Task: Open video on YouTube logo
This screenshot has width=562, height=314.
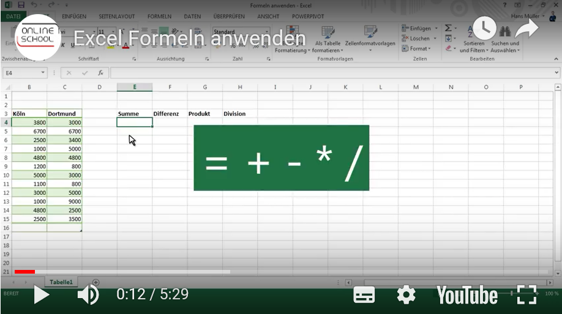Action: pos(467,296)
